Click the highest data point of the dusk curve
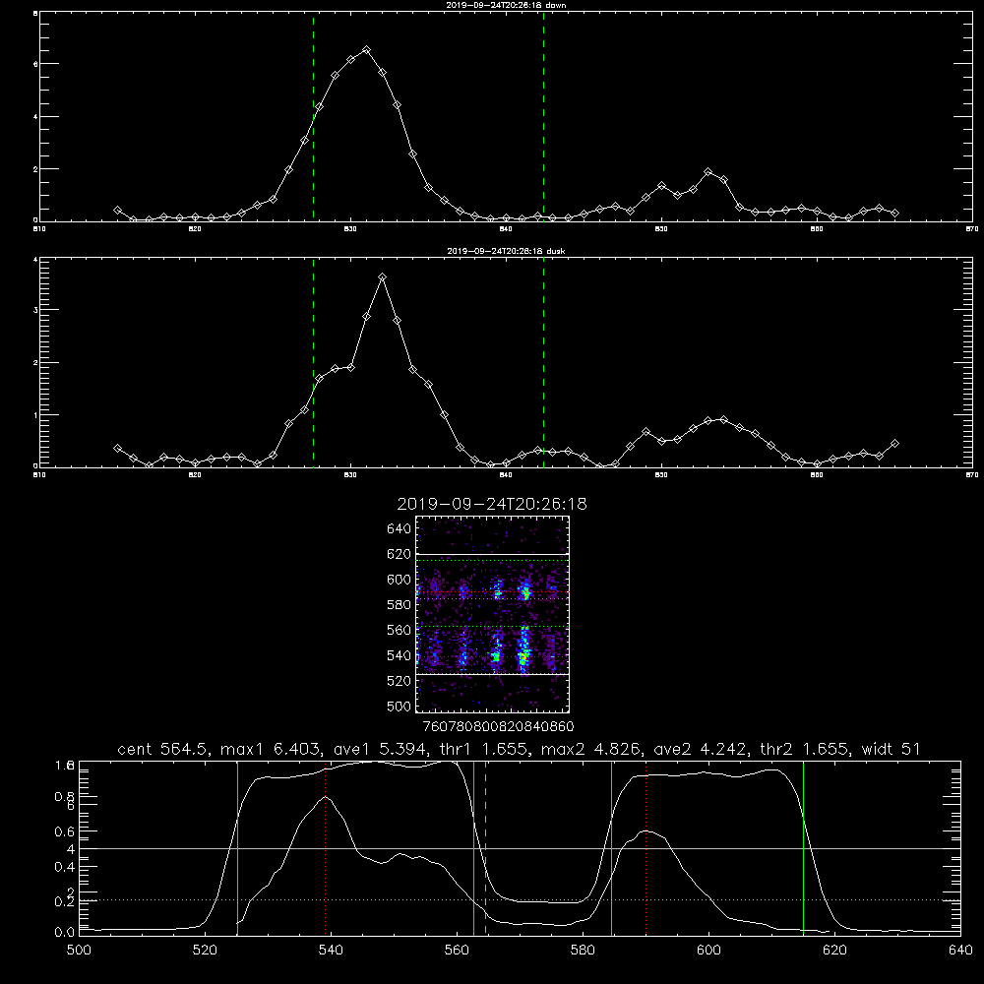 pos(382,277)
